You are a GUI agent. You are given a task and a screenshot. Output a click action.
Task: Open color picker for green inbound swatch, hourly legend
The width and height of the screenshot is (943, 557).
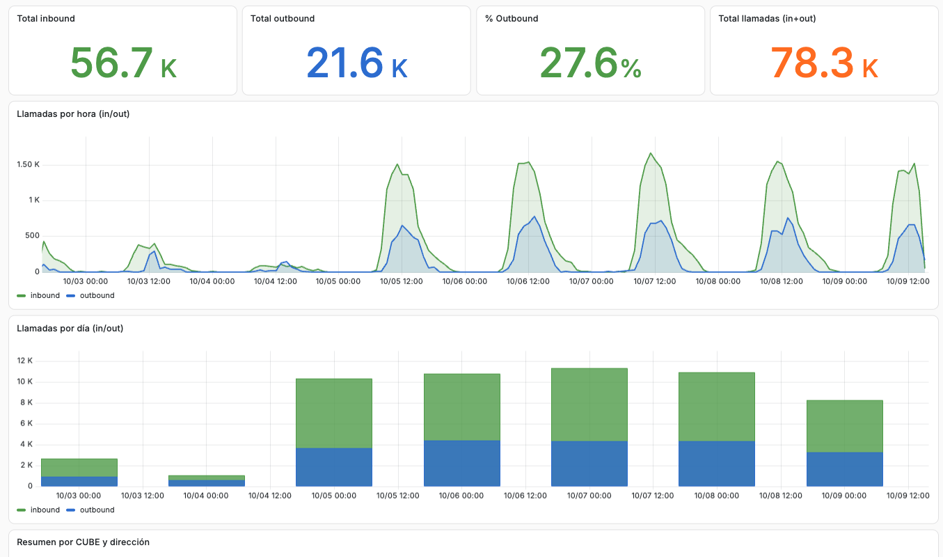22,296
